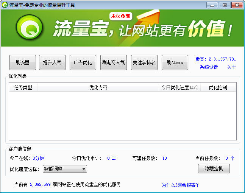Click the 刷流量 button

pos(23,62)
